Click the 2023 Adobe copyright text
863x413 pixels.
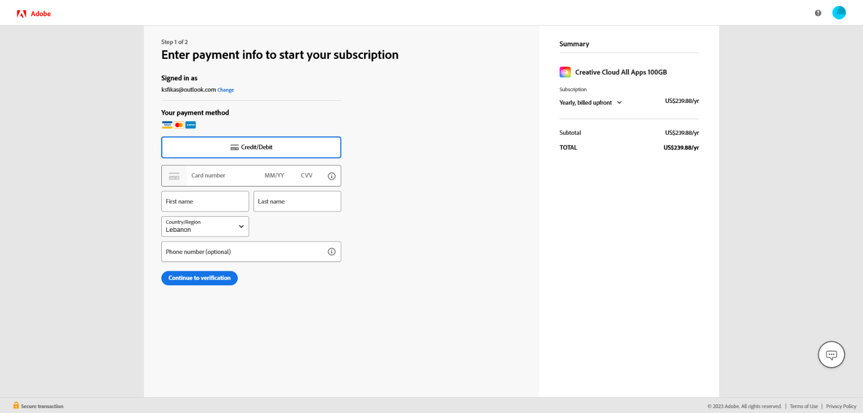(744, 407)
